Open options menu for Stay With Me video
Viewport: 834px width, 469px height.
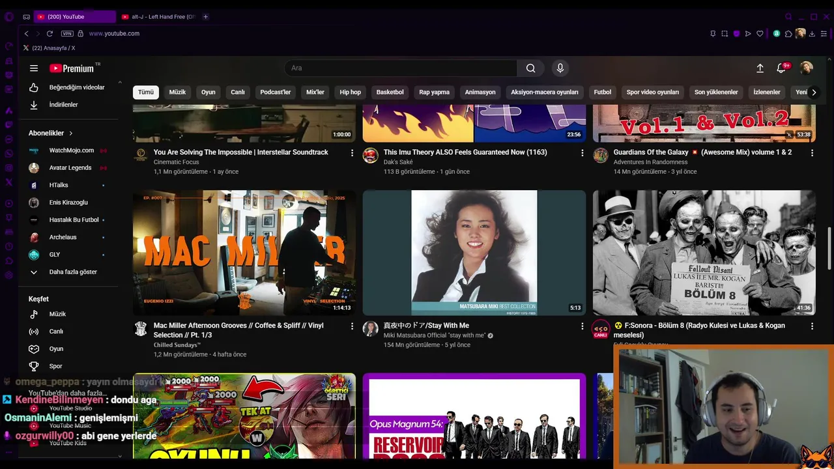(x=582, y=326)
